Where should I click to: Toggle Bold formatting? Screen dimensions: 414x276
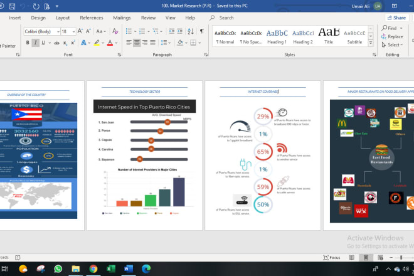tap(28, 43)
